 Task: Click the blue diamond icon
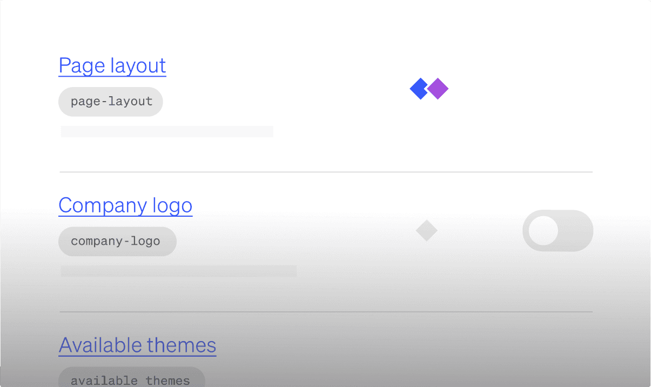pos(419,89)
